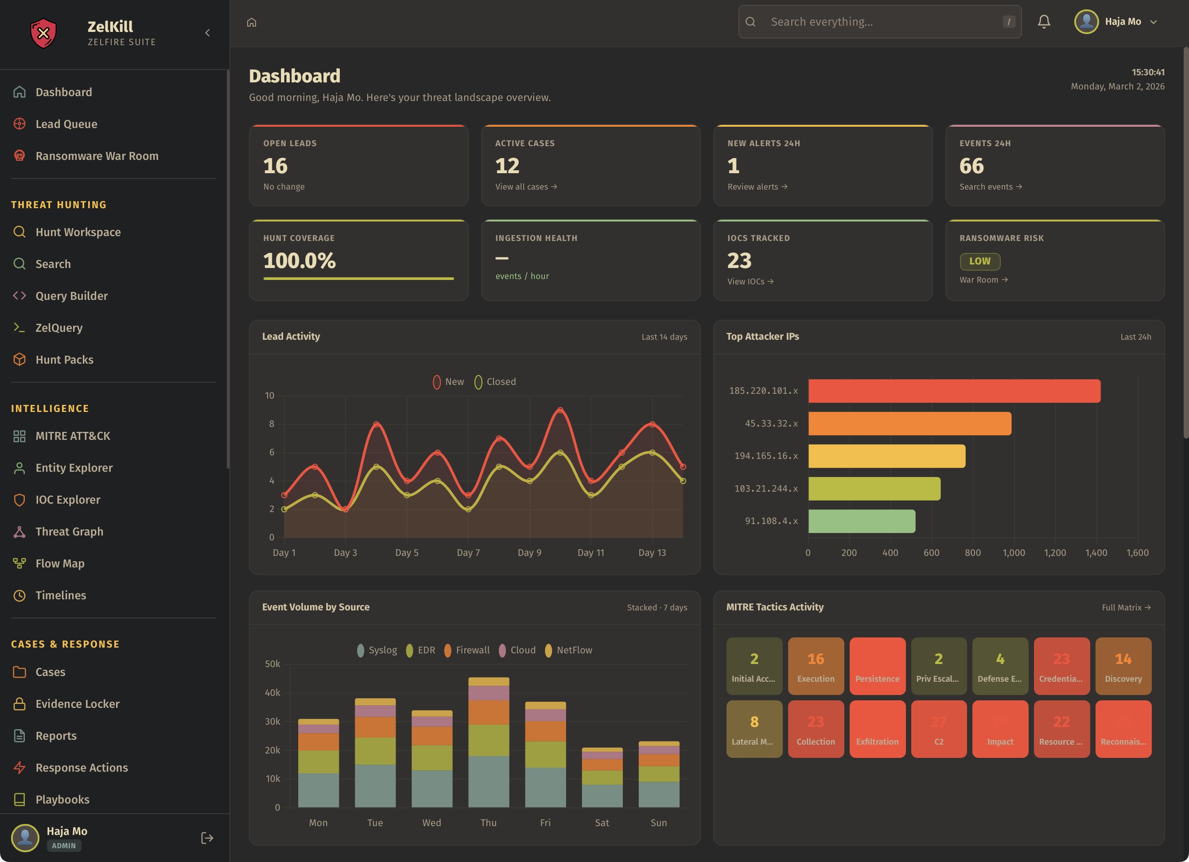Open Ransomware War Room menu item
Image resolution: width=1189 pixels, height=862 pixels.
tap(97, 156)
